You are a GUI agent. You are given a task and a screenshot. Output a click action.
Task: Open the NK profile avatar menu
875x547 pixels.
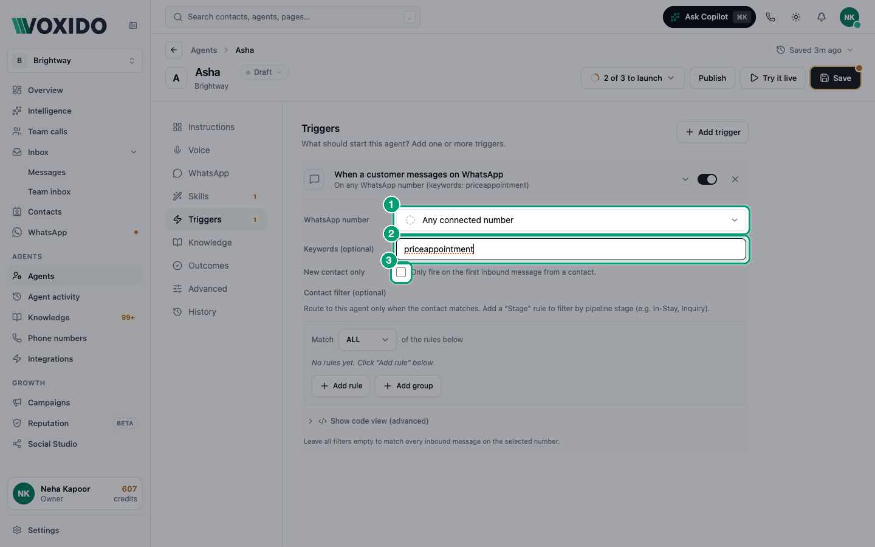[x=849, y=17]
